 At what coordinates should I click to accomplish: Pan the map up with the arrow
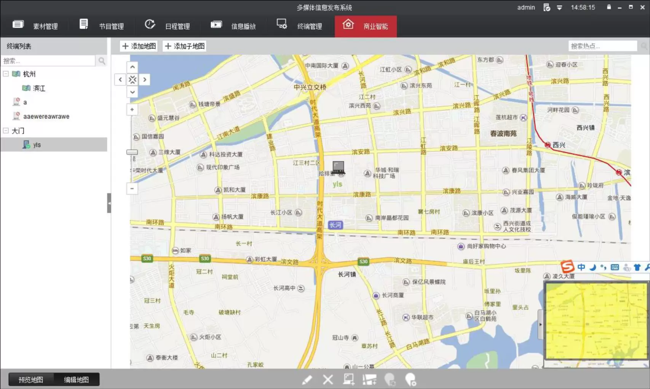(x=132, y=67)
